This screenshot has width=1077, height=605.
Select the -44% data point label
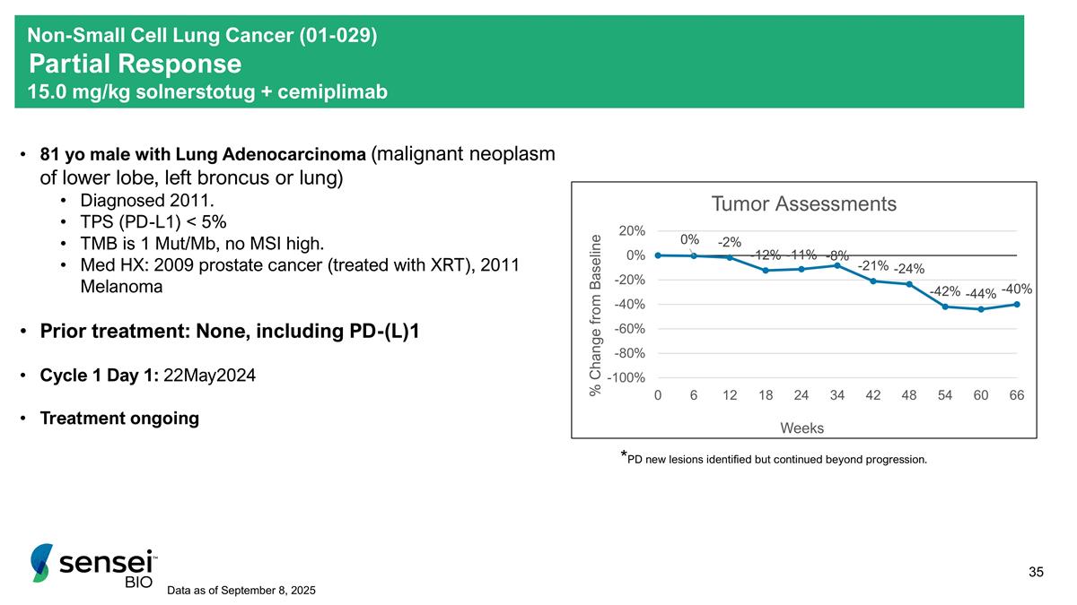pos(981,294)
